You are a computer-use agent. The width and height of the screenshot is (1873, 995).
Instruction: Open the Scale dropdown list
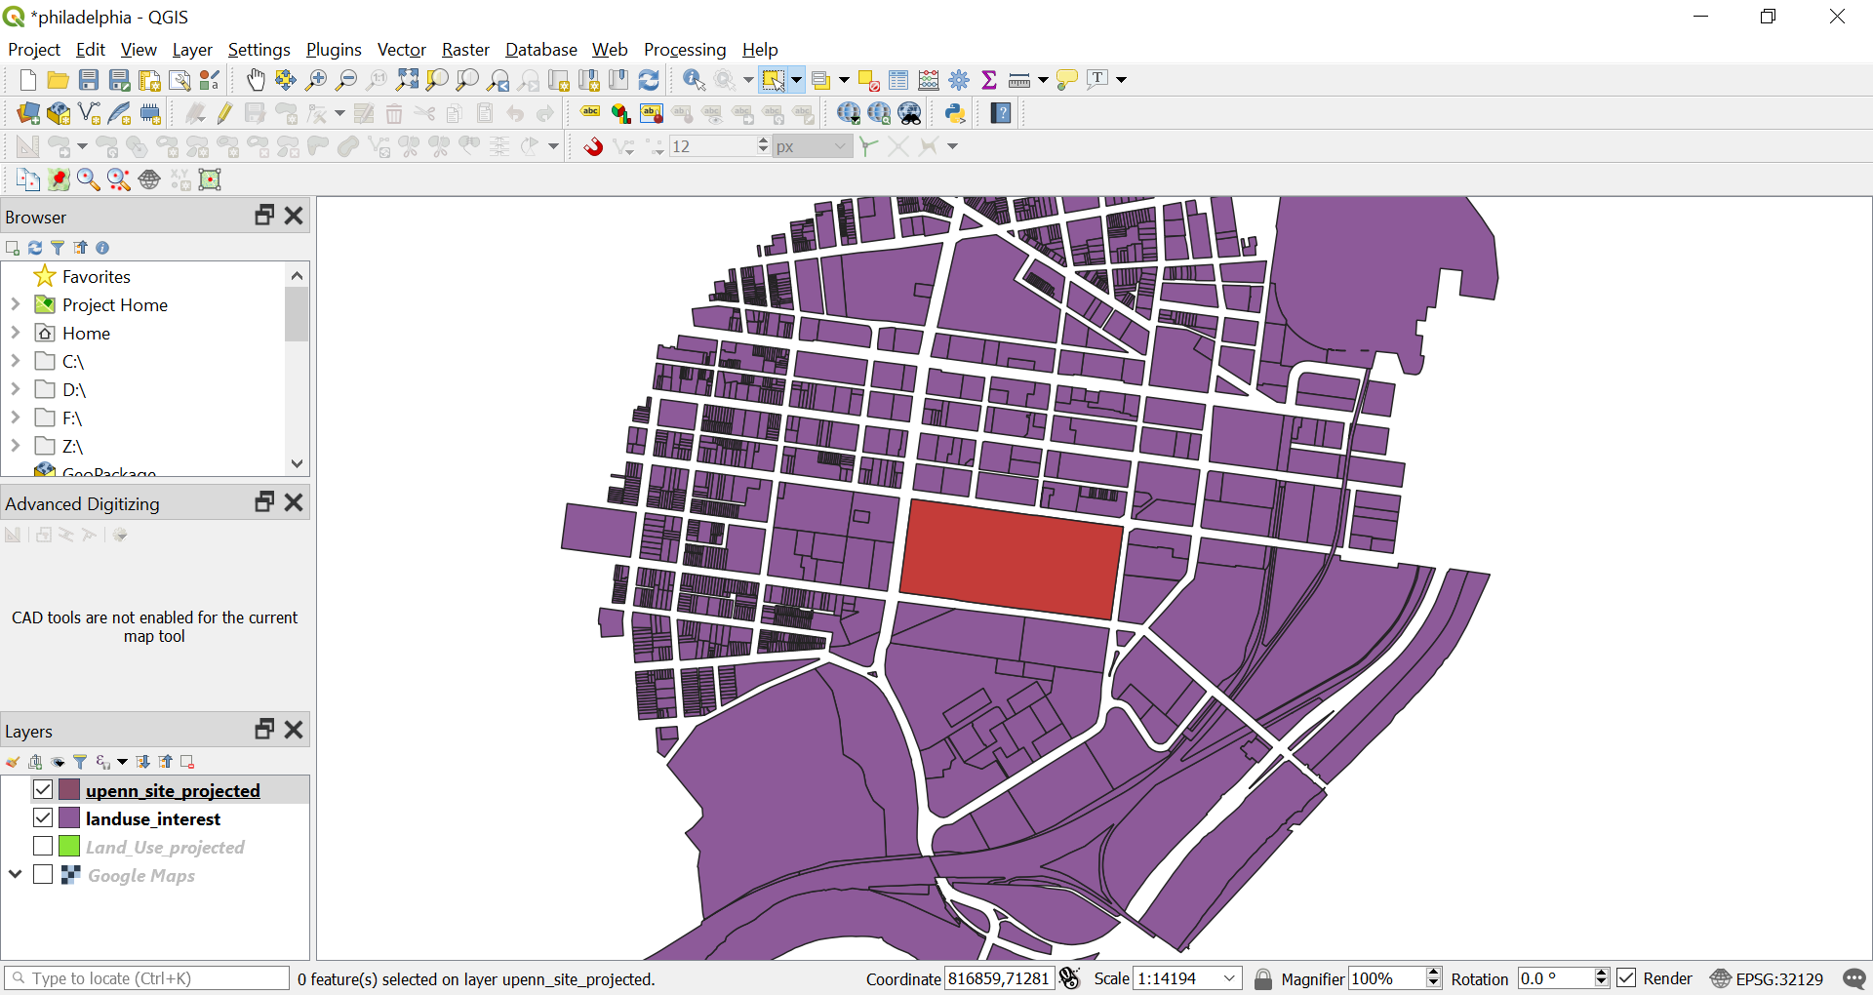[x=1229, y=978]
